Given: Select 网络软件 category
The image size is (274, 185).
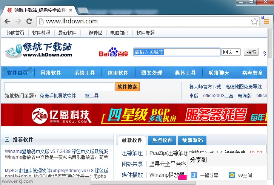Looking at the screenshot, I should point(51,73).
